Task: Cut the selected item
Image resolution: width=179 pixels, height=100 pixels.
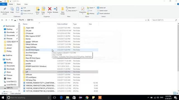Action: click(23, 8)
